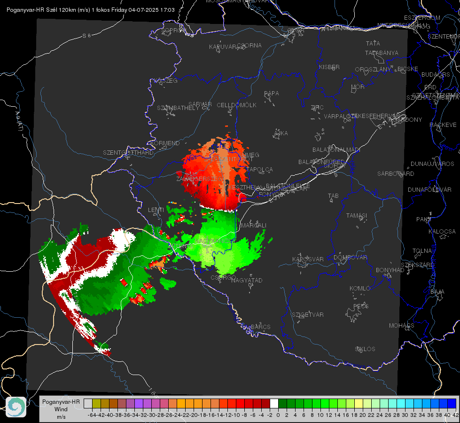Select the KALOCSA city label
Screen dimensions: 460x423
pyautogui.click(x=442, y=232)
